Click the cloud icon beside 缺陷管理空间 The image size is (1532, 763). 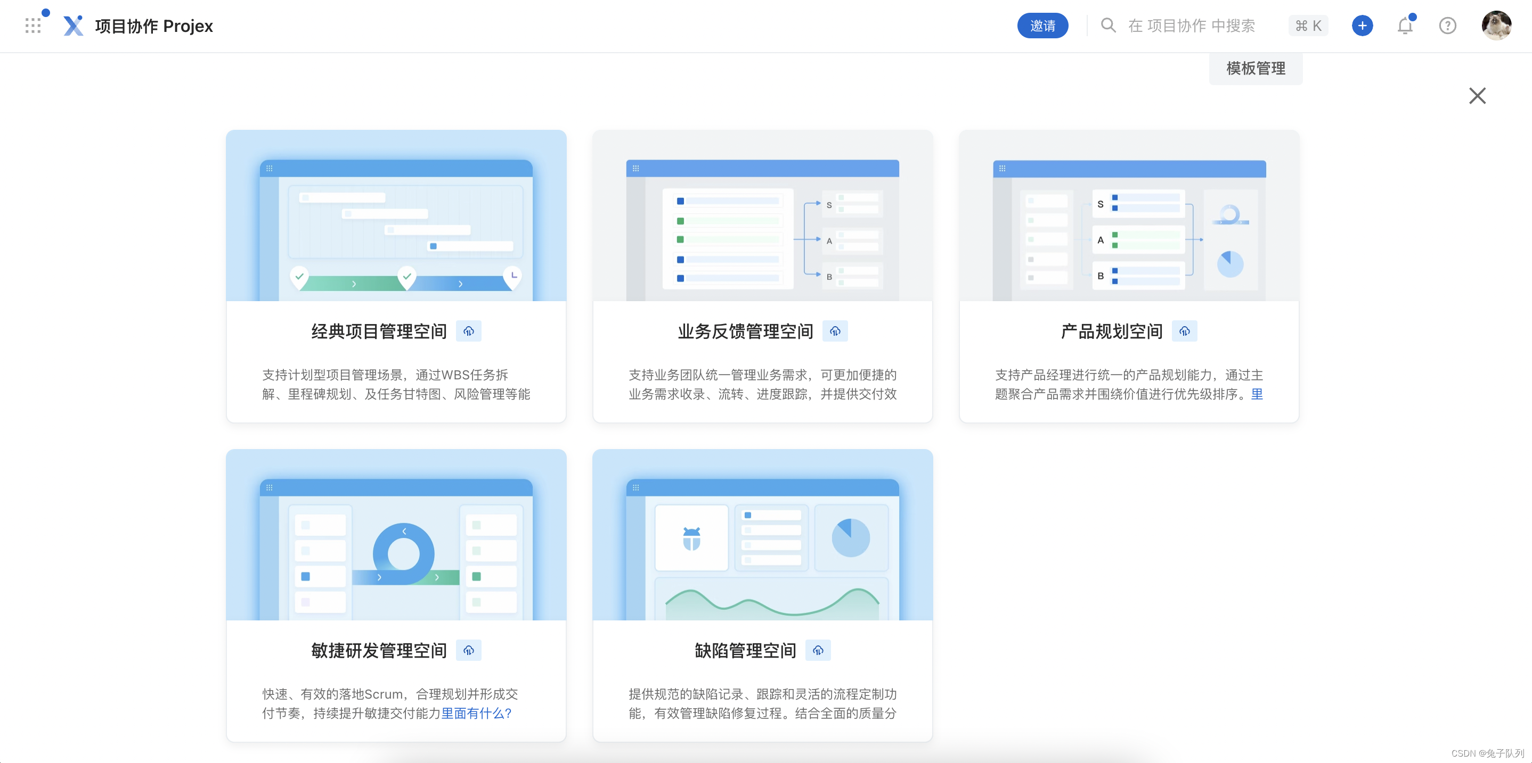pos(818,650)
